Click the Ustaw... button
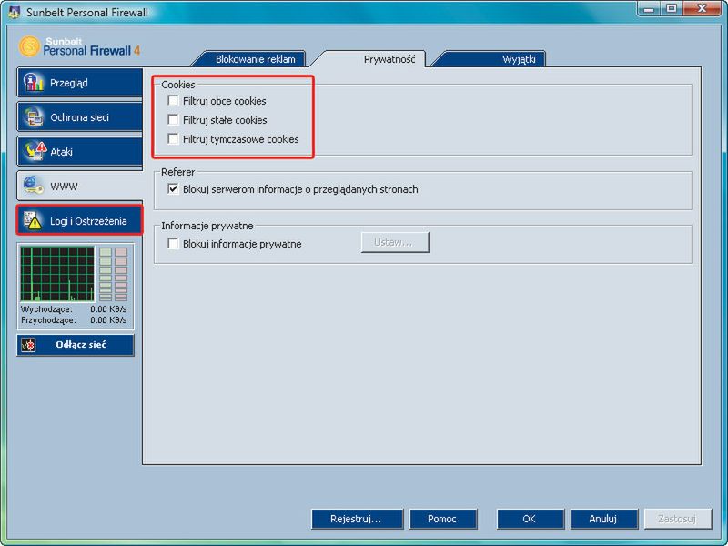 click(x=395, y=242)
